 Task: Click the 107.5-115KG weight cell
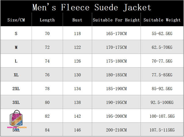(x=162, y=130)
